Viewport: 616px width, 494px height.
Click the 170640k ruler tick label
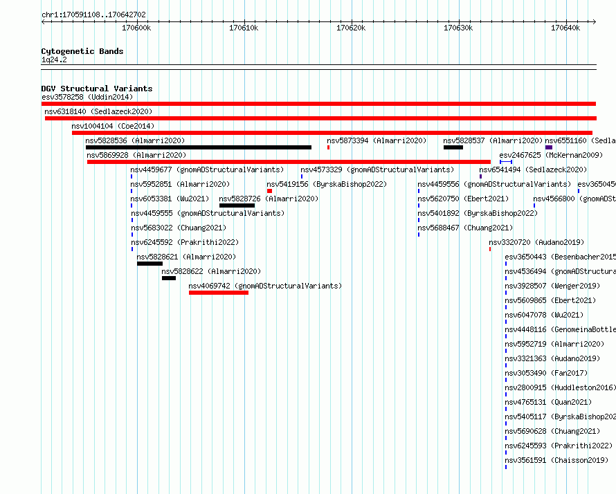point(565,28)
